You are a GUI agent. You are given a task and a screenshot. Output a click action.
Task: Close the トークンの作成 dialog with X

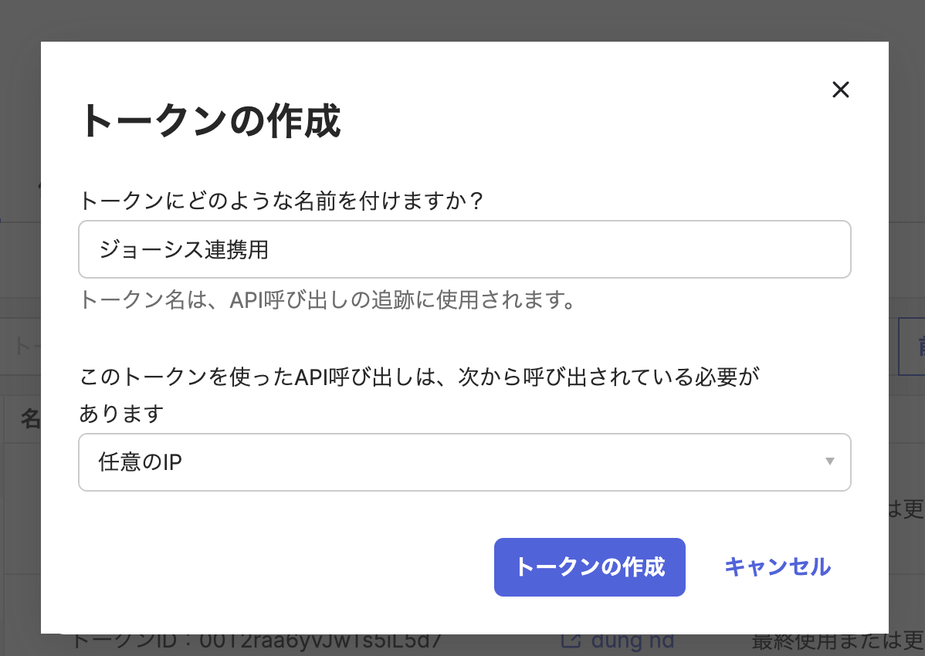(840, 90)
